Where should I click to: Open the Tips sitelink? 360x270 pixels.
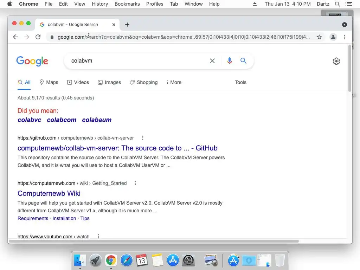coord(85,218)
